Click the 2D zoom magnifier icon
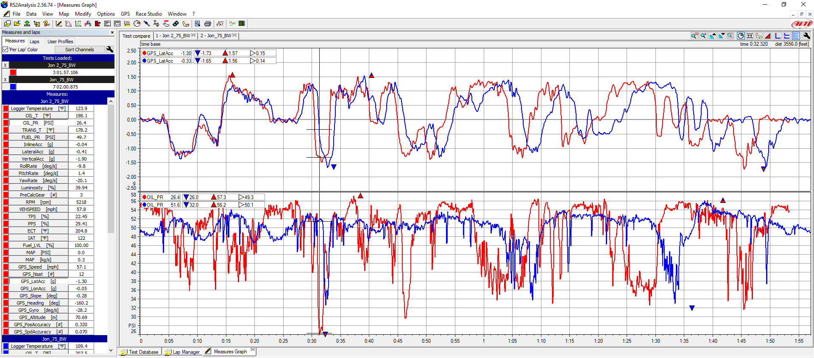The image size is (814, 358). point(694,36)
